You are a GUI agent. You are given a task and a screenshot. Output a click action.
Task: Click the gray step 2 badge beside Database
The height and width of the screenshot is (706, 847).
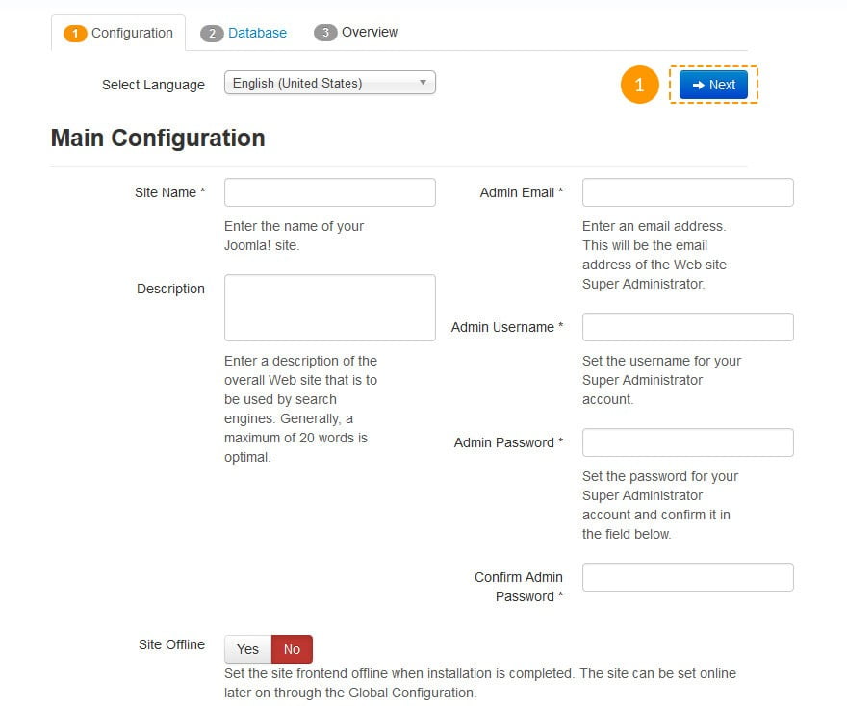212,34
